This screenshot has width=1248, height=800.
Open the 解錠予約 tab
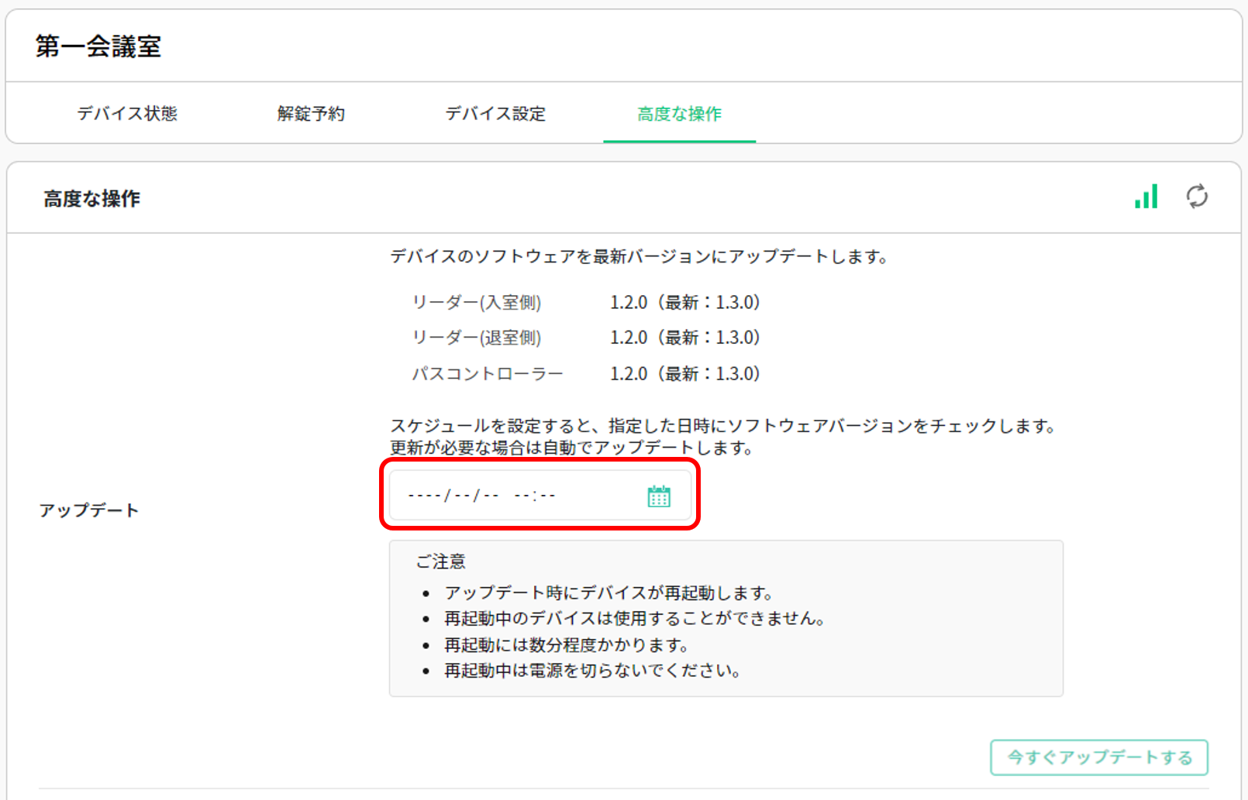click(310, 113)
